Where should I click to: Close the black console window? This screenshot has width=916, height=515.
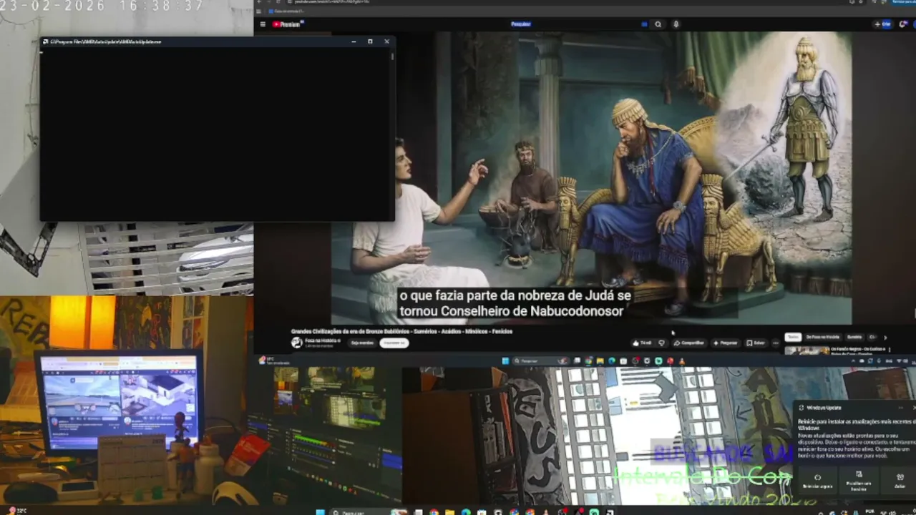tap(386, 41)
